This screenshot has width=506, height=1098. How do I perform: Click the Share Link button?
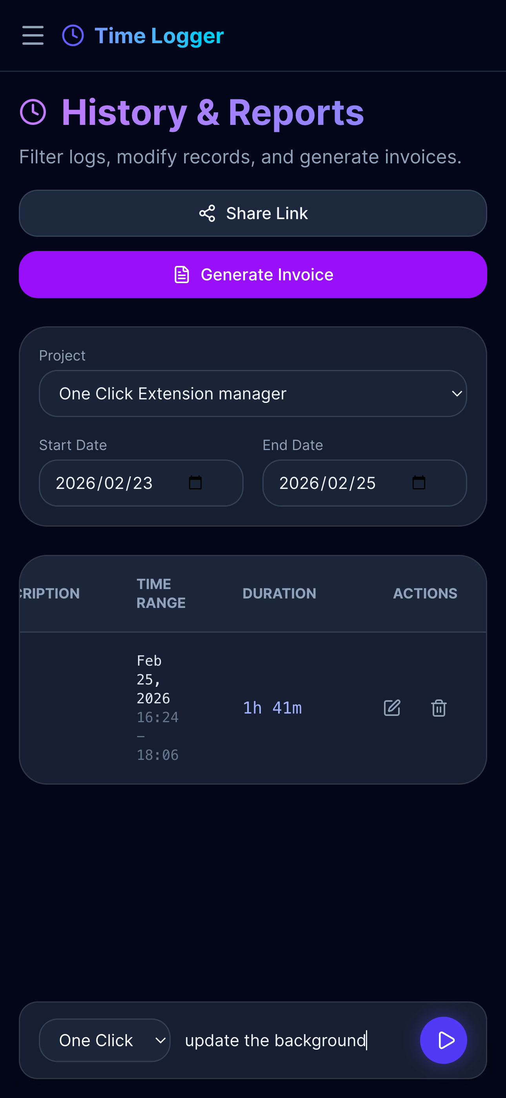(253, 213)
